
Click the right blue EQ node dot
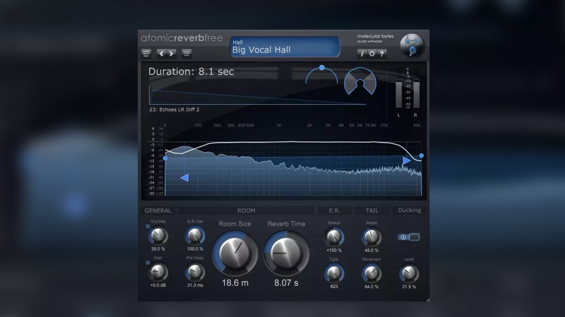(x=421, y=155)
